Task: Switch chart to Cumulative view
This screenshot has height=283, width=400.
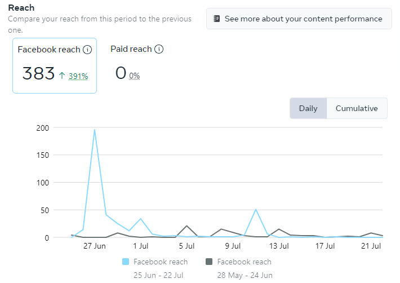Action: [357, 108]
